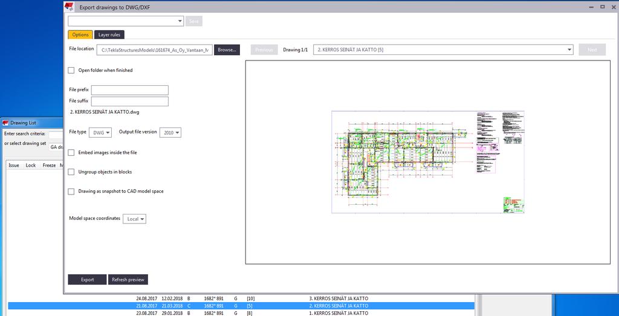Maximize the Export drawings dialog
This screenshot has height=316, width=619.
(603, 7)
